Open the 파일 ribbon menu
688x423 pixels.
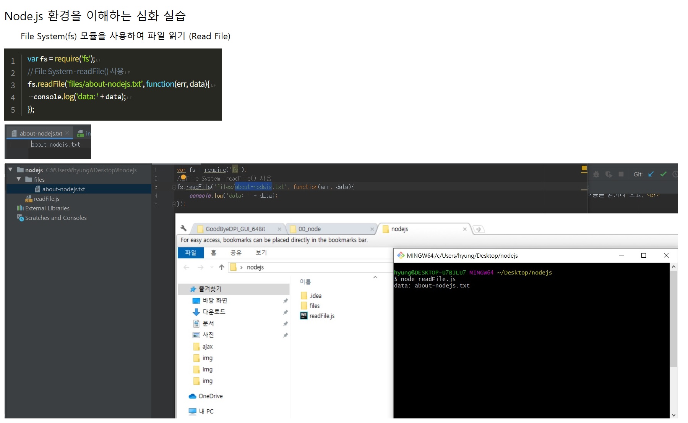(x=190, y=253)
